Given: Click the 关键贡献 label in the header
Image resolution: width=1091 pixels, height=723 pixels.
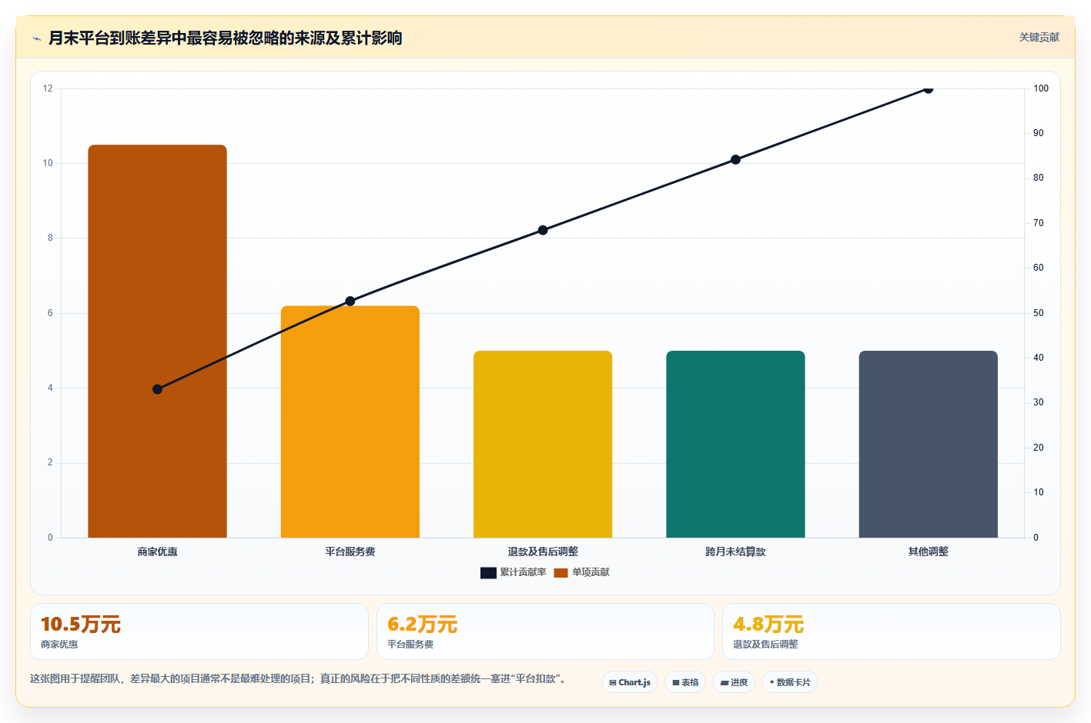Looking at the screenshot, I should point(1039,37).
